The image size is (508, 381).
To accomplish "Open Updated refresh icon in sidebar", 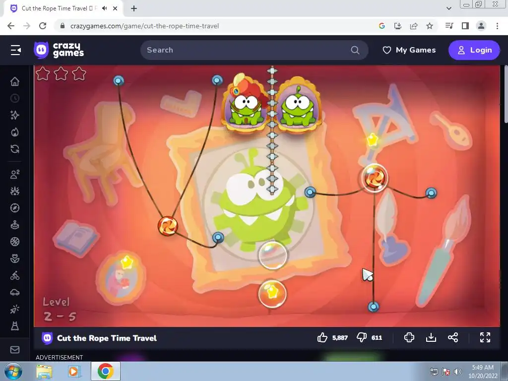I will click(15, 149).
